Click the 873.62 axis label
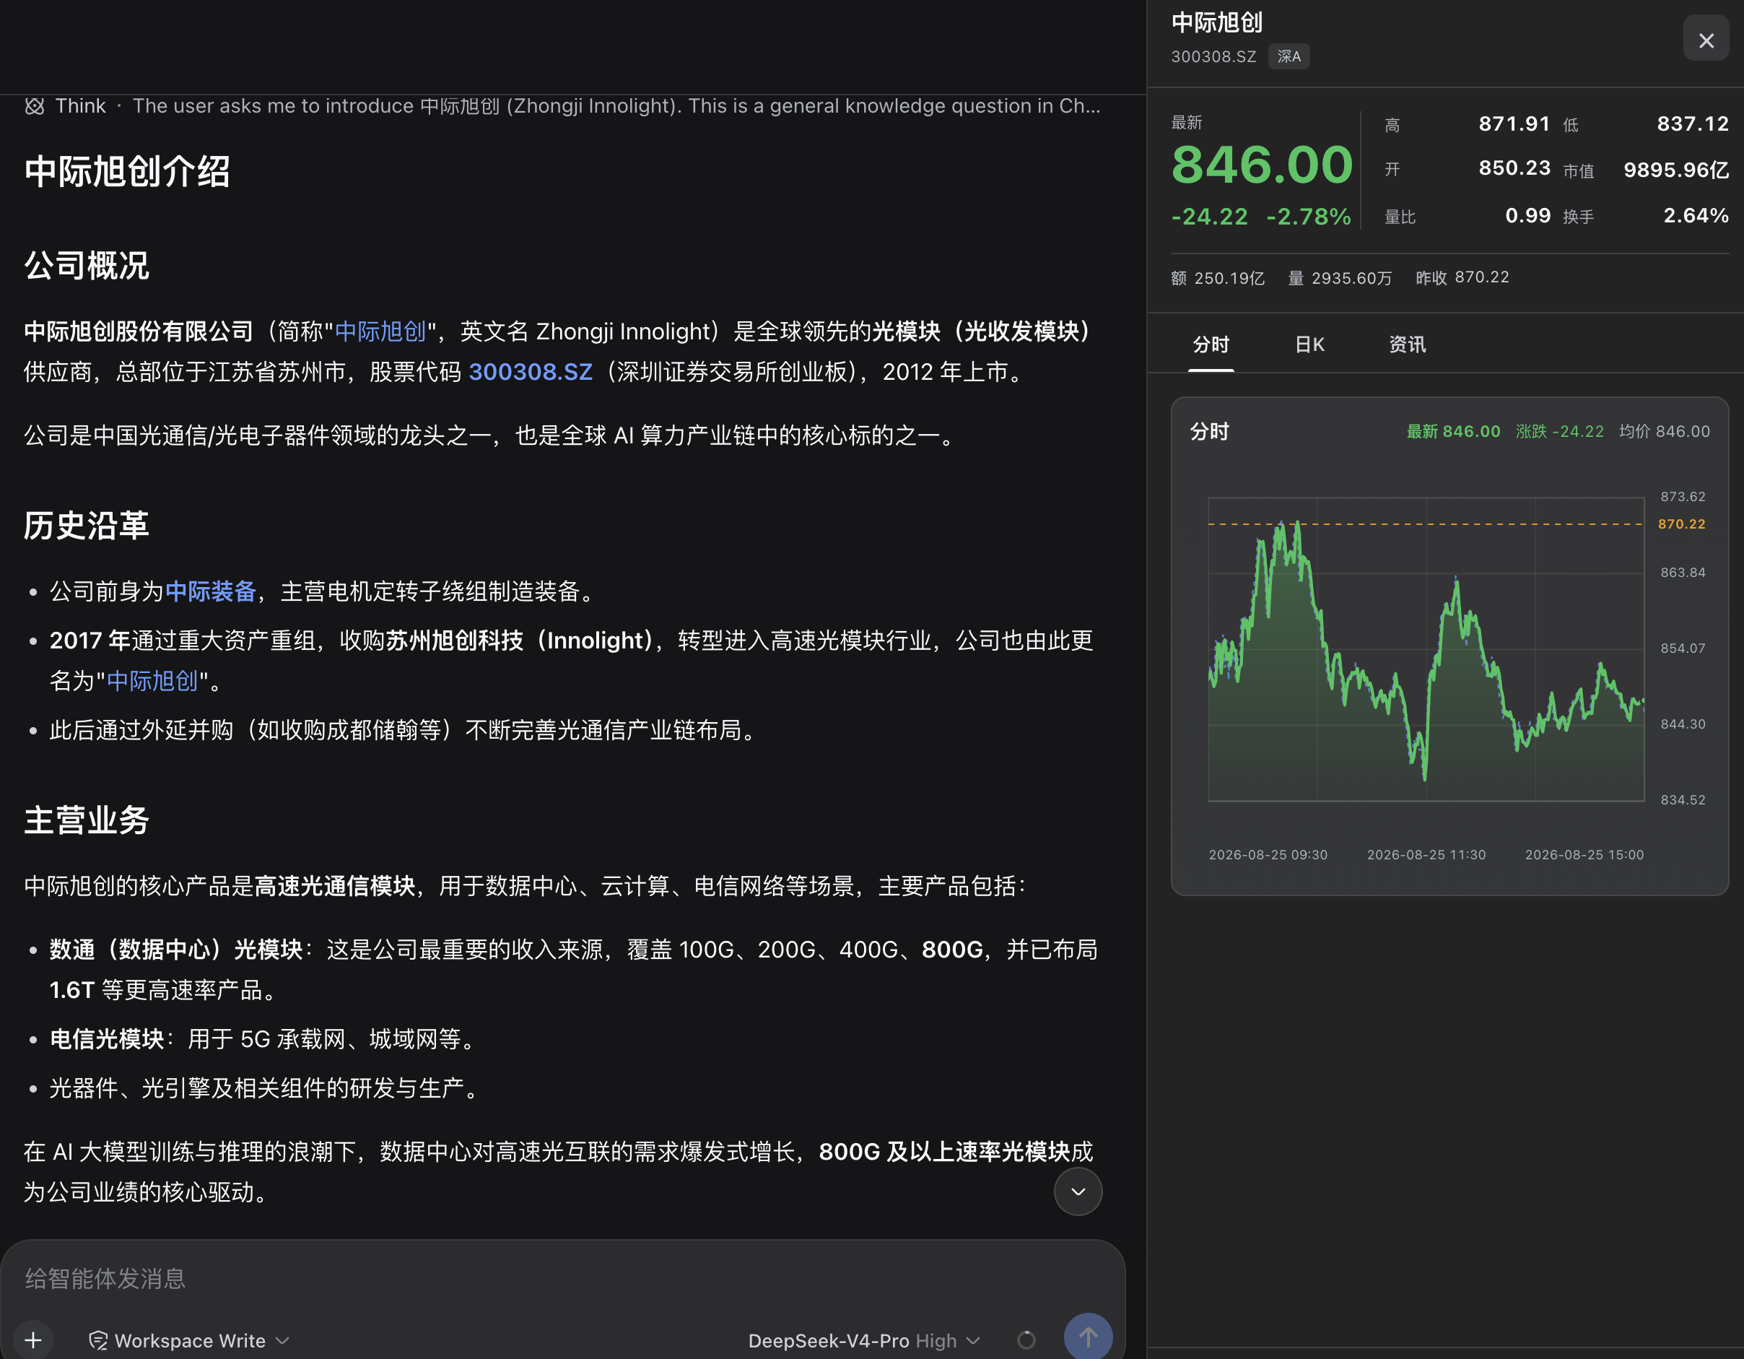1744x1359 pixels. click(1683, 497)
